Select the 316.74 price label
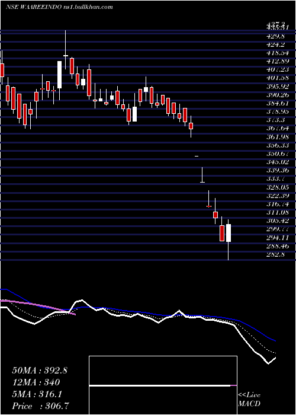Image resolution: width=296 pixels, height=415 pixels. (279, 204)
